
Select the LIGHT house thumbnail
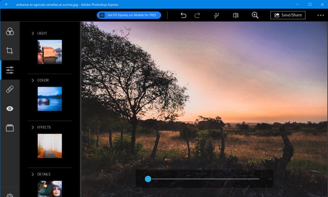point(50,52)
